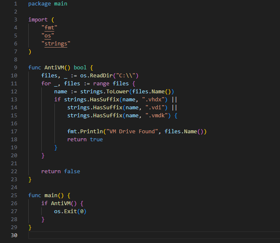Click line number 9 in the gutter
The height and width of the screenshot is (243, 280).
(x=16, y=67)
